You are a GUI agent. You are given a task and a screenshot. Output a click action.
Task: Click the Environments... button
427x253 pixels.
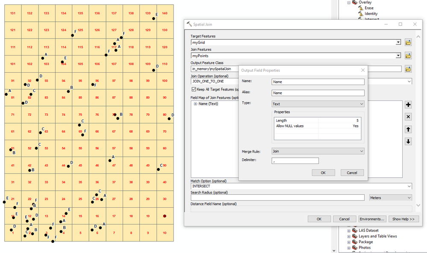pyautogui.click(x=372, y=219)
